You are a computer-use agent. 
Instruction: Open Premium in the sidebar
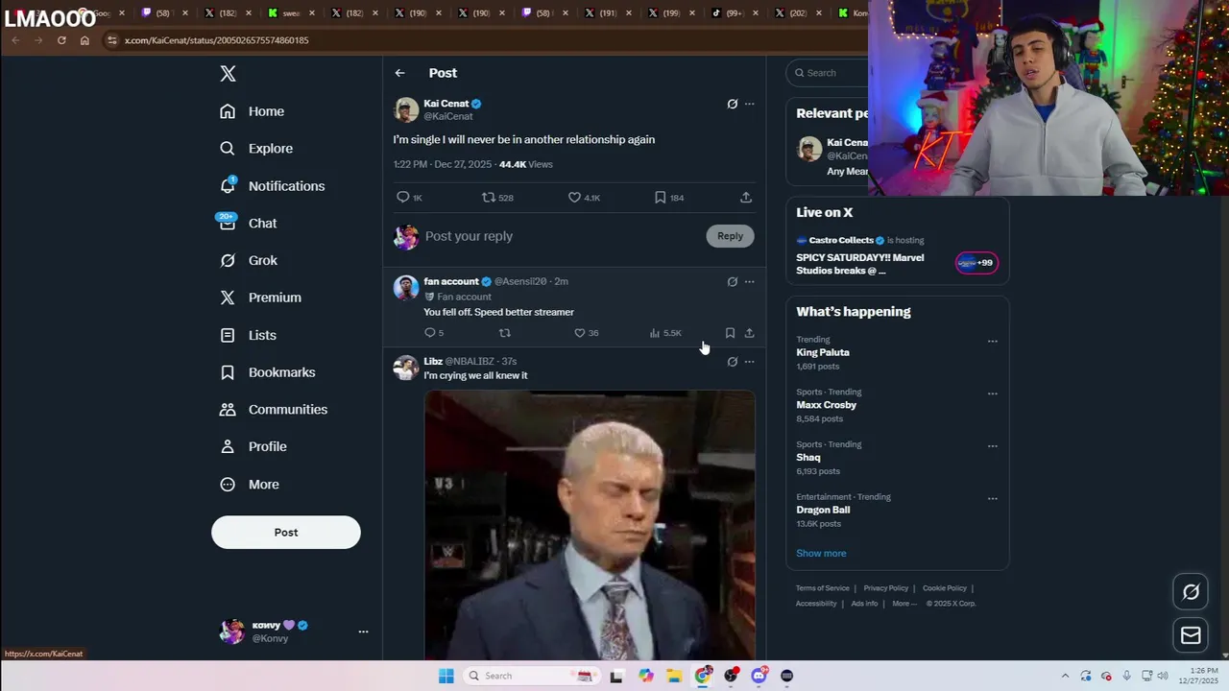click(260, 298)
